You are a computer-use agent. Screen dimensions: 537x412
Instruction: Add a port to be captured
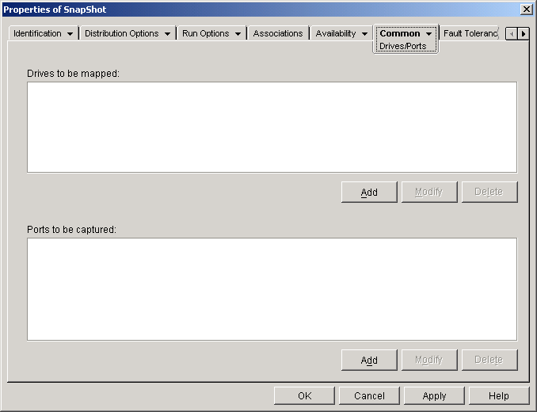pos(369,360)
